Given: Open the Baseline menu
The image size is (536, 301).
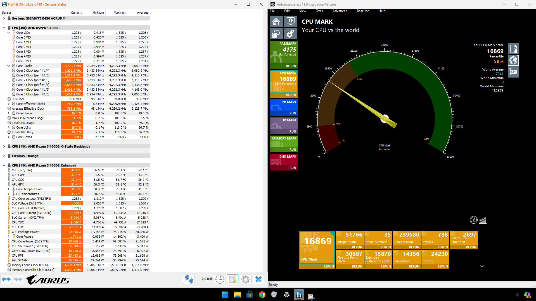Looking at the screenshot, I should 363,11.
